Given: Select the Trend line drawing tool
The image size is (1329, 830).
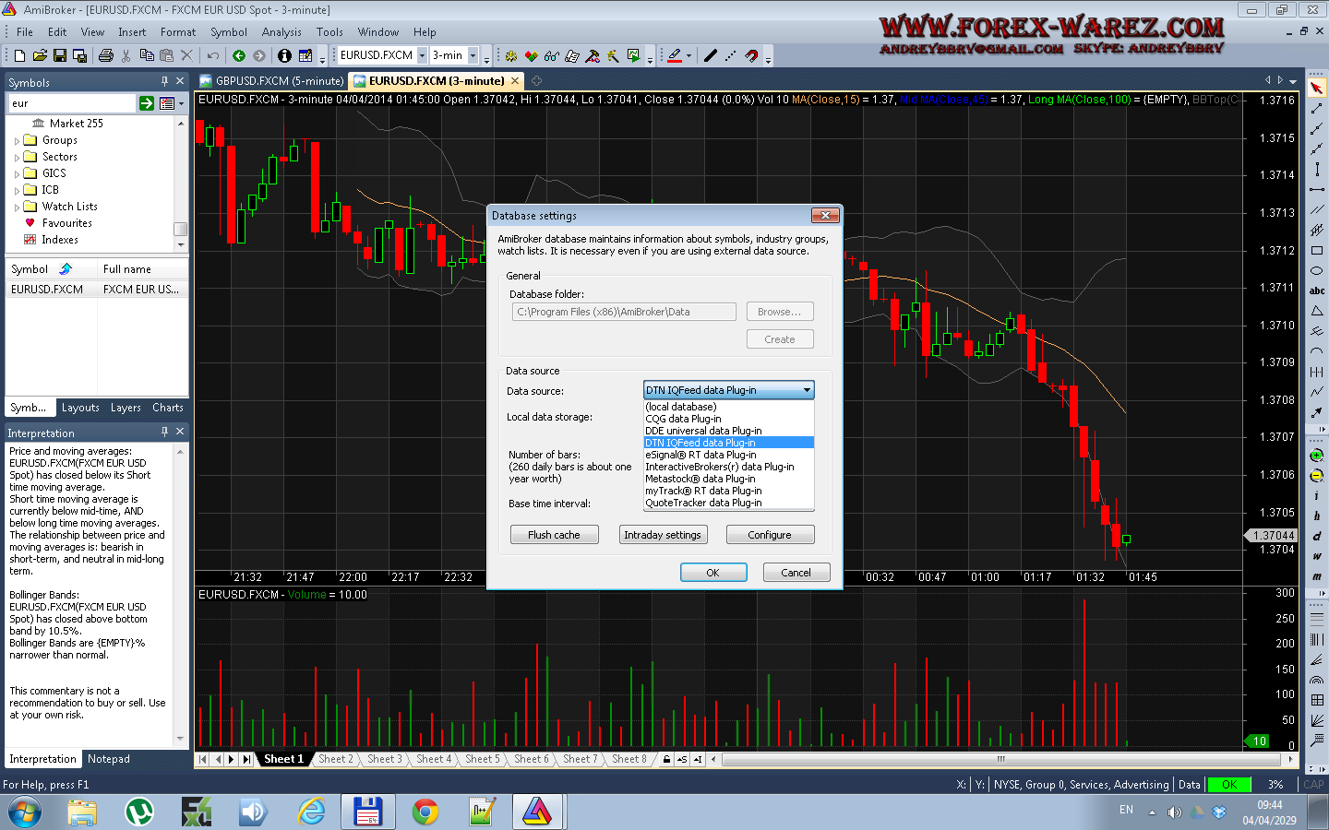Looking at the screenshot, I should 1317,108.
